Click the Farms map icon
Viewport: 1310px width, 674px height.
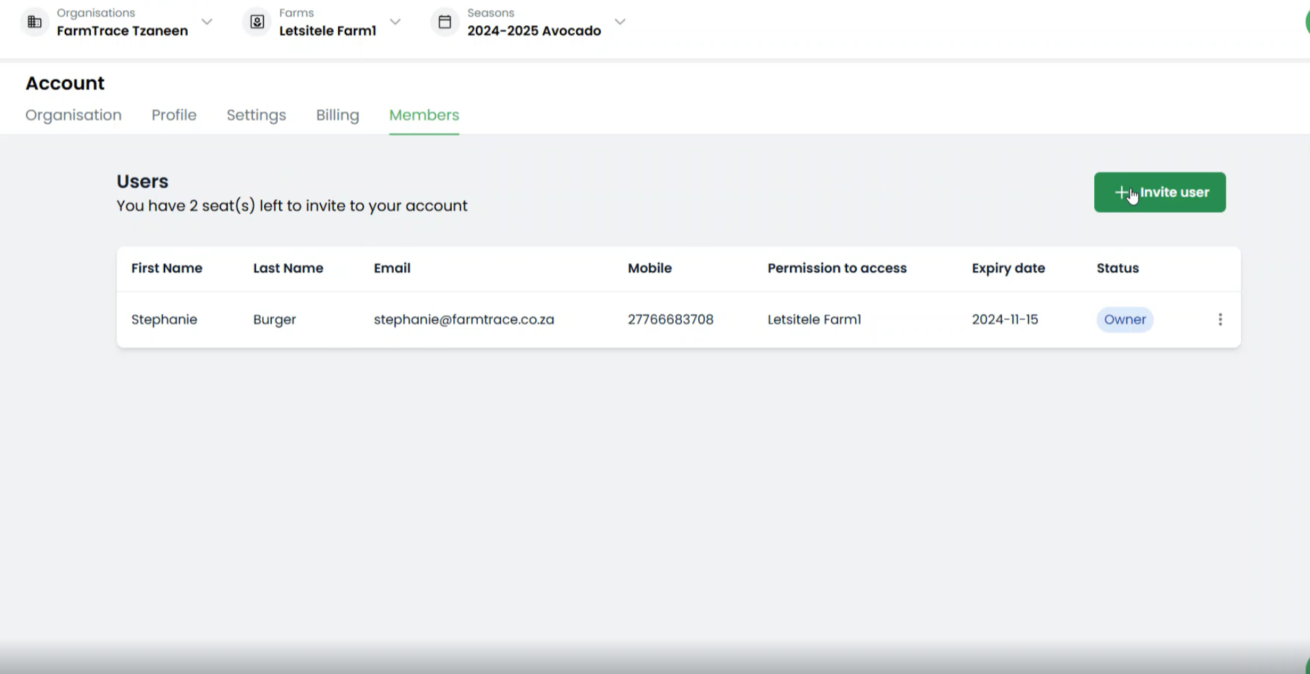click(x=257, y=22)
